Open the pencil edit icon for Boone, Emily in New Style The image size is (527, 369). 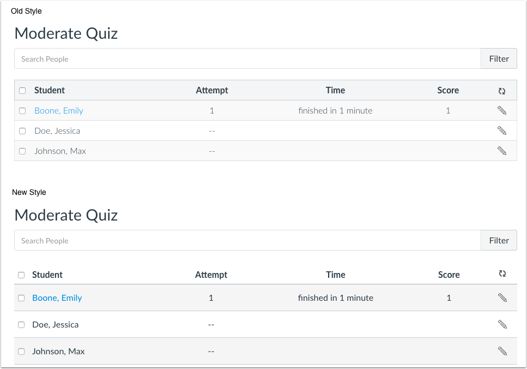(x=502, y=297)
